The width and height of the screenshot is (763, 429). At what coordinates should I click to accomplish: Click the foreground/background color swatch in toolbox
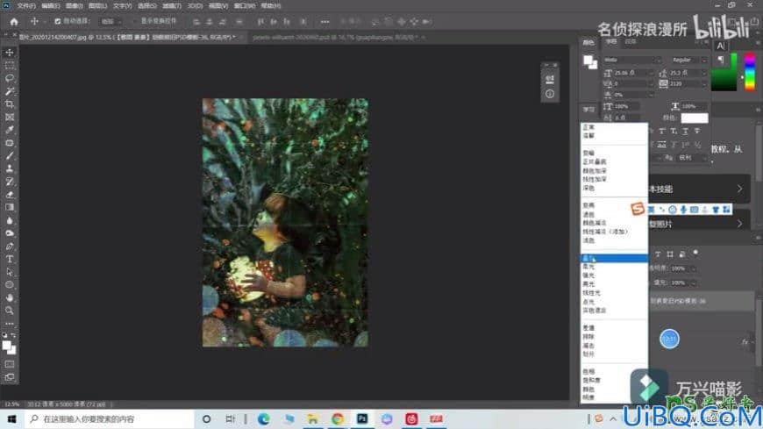pos(10,347)
